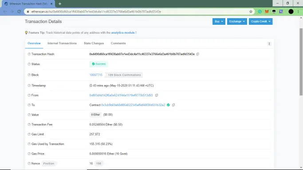The height and width of the screenshot is (170, 303).
Task: Copy the To contract address icon
Action: click(173, 105)
